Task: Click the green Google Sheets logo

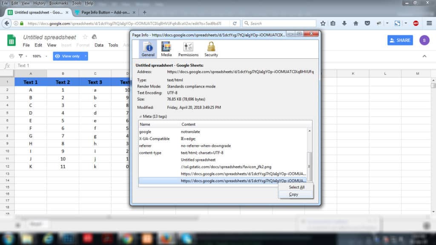Action: click(x=11, y=40)
